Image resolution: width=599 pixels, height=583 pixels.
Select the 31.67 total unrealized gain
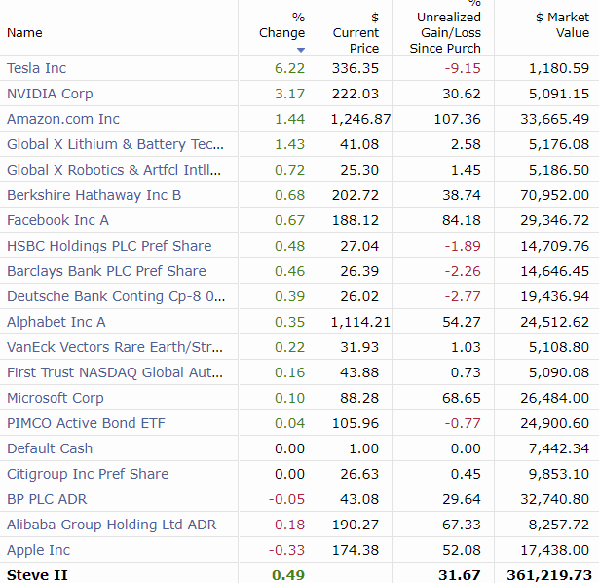(460, 575)
